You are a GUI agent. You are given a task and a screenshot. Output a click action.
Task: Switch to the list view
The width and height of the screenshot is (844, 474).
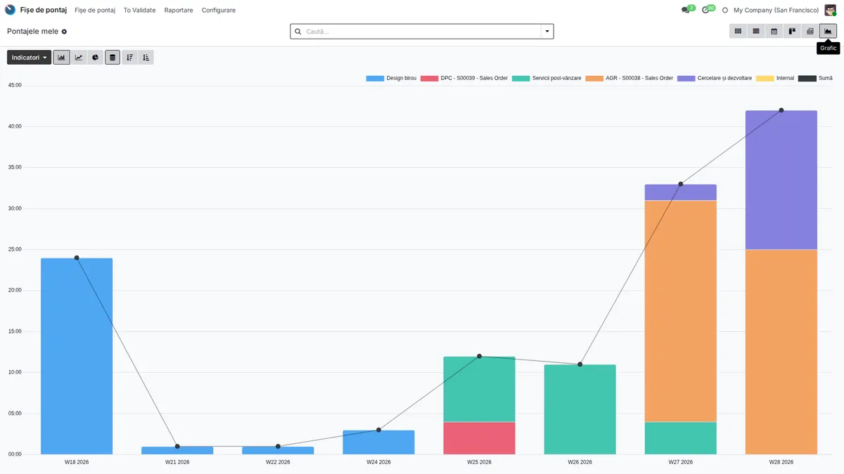click(x=756, y=31)
